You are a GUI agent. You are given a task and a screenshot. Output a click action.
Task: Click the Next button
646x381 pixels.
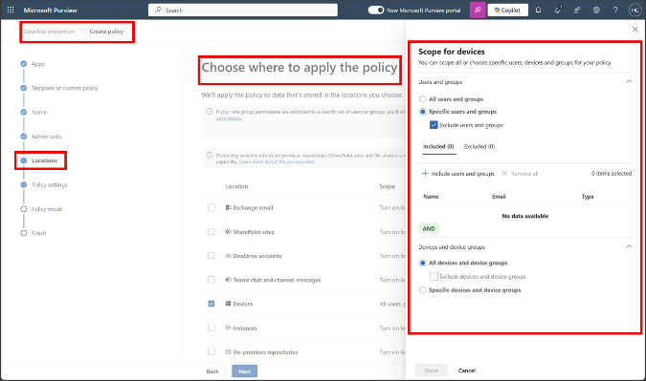[x=244, y=371]
